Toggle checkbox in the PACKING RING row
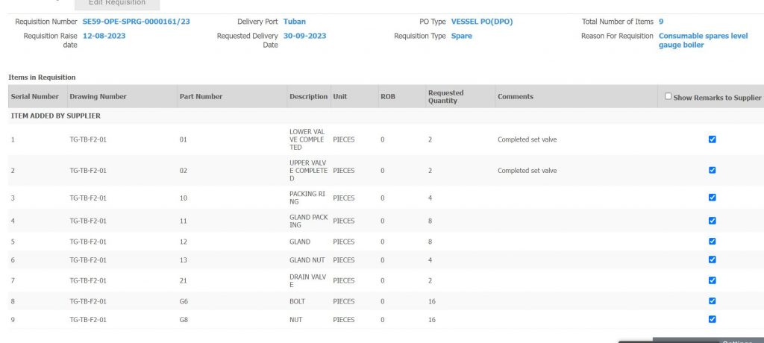This screenshot has height=343, width=764. [x=712, y=198]
